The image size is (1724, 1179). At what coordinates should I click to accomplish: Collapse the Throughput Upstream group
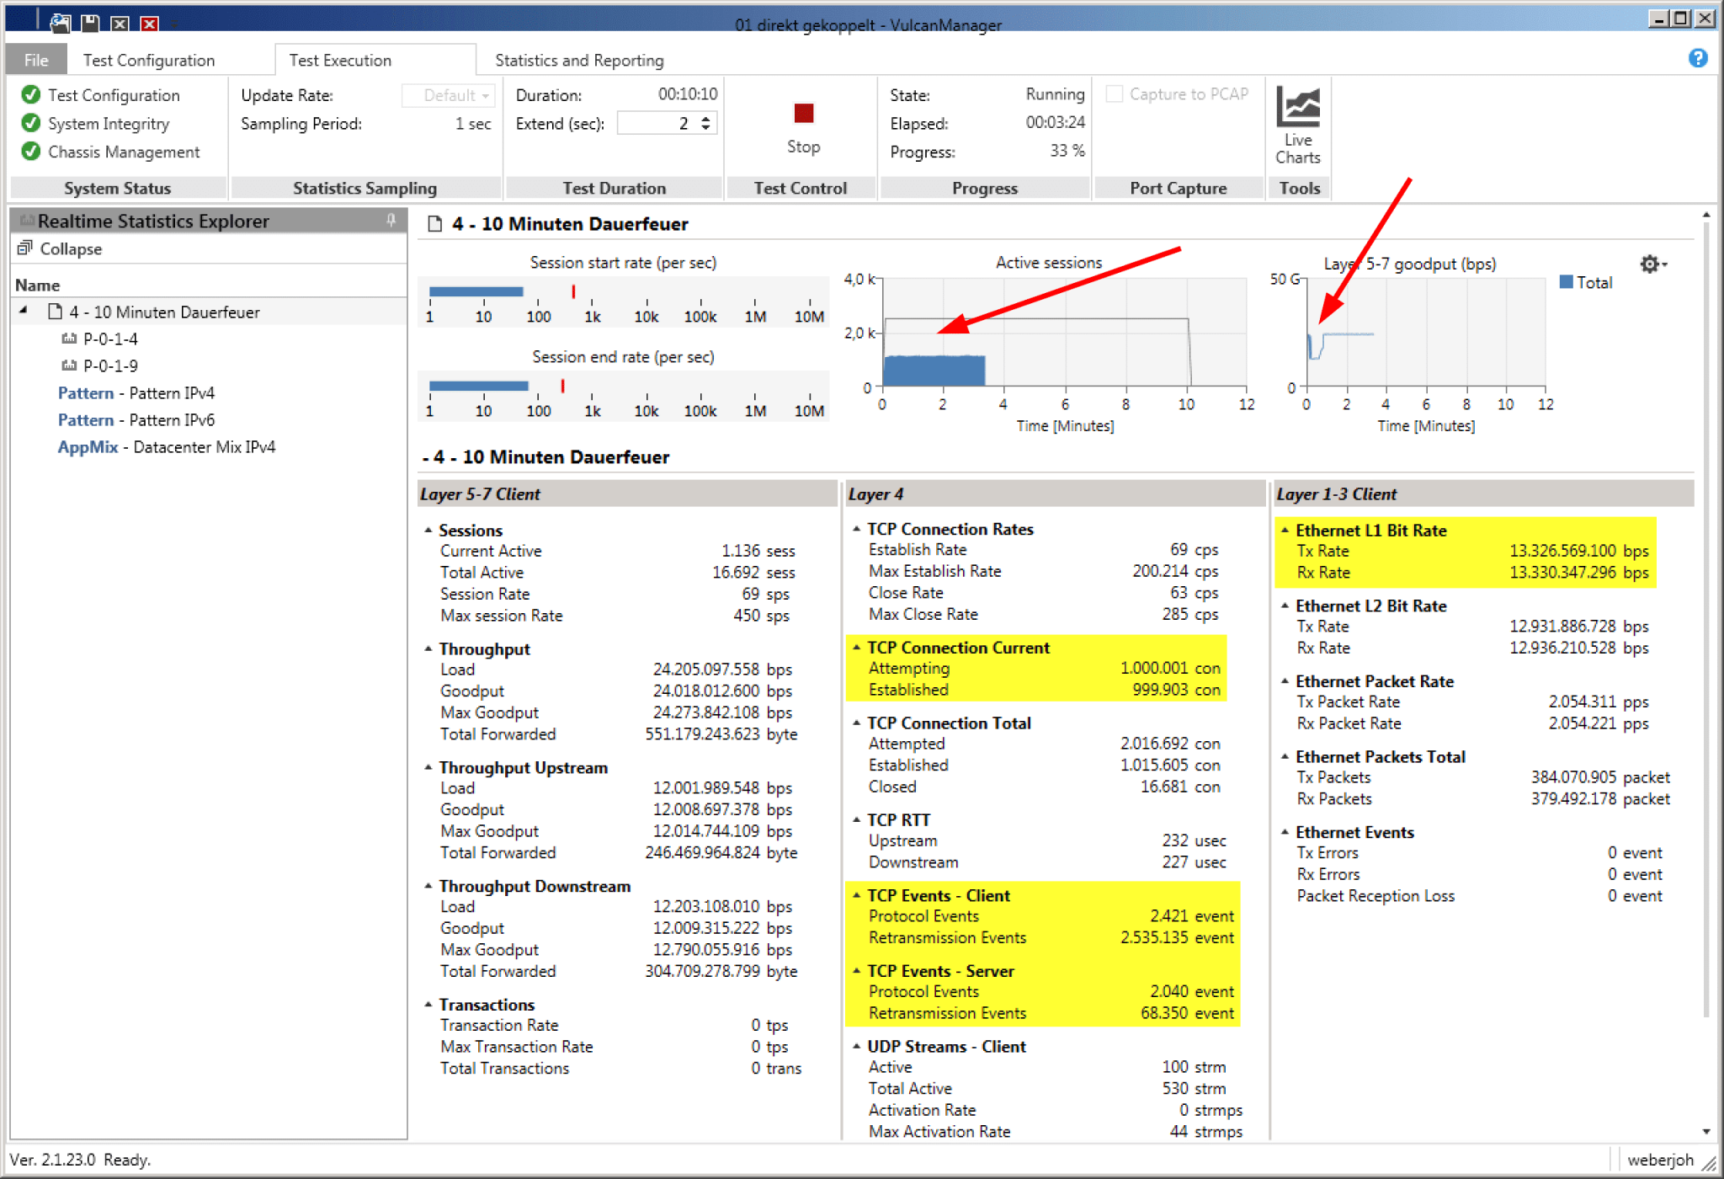(x=428, y=767)
